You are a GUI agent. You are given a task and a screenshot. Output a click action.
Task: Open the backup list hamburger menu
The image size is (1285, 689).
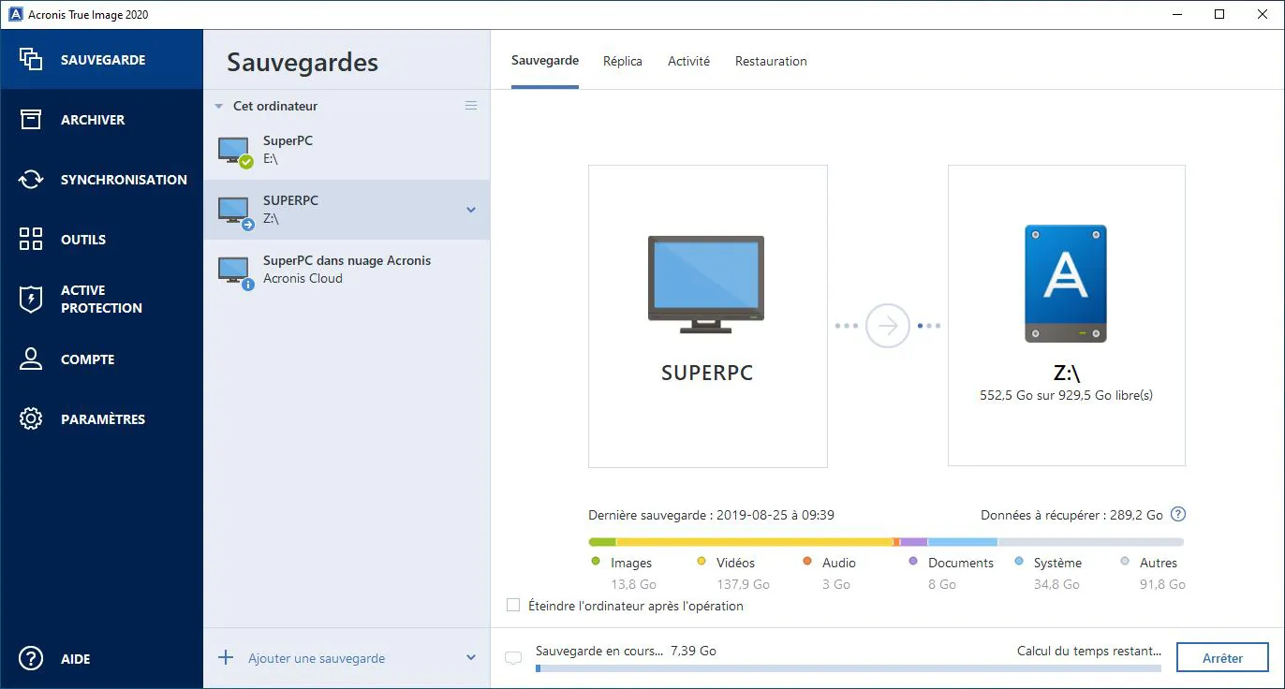point(471,106)
